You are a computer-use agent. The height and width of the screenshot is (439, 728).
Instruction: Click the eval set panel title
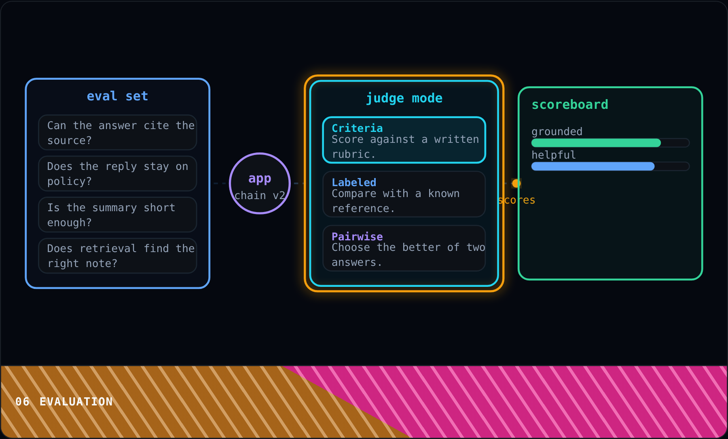117,96
